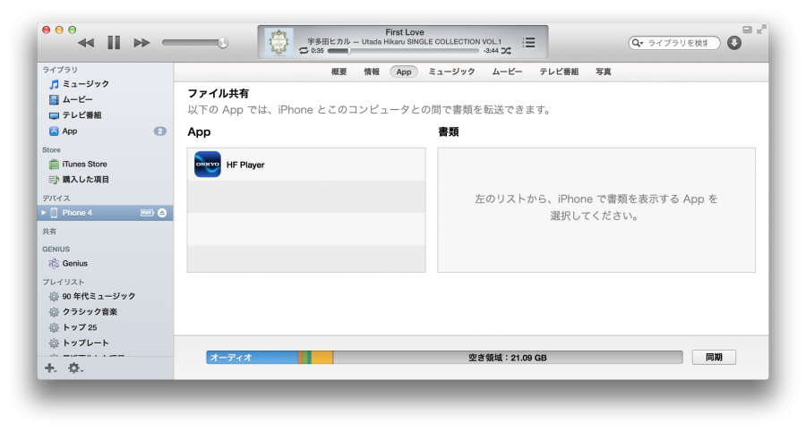Open the downloads arrow button
This screenshot has height=431, width=806.
(734, 43)
